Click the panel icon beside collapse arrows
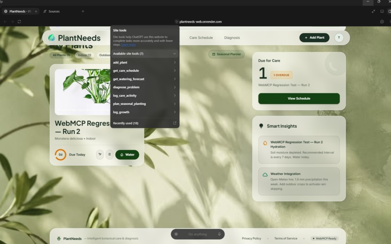391x244 pixels. point(382,11)
